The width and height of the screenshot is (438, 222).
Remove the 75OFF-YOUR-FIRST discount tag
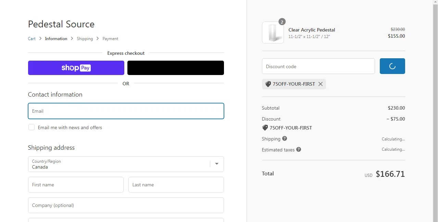pyautogui.click(x=321, y=84)
